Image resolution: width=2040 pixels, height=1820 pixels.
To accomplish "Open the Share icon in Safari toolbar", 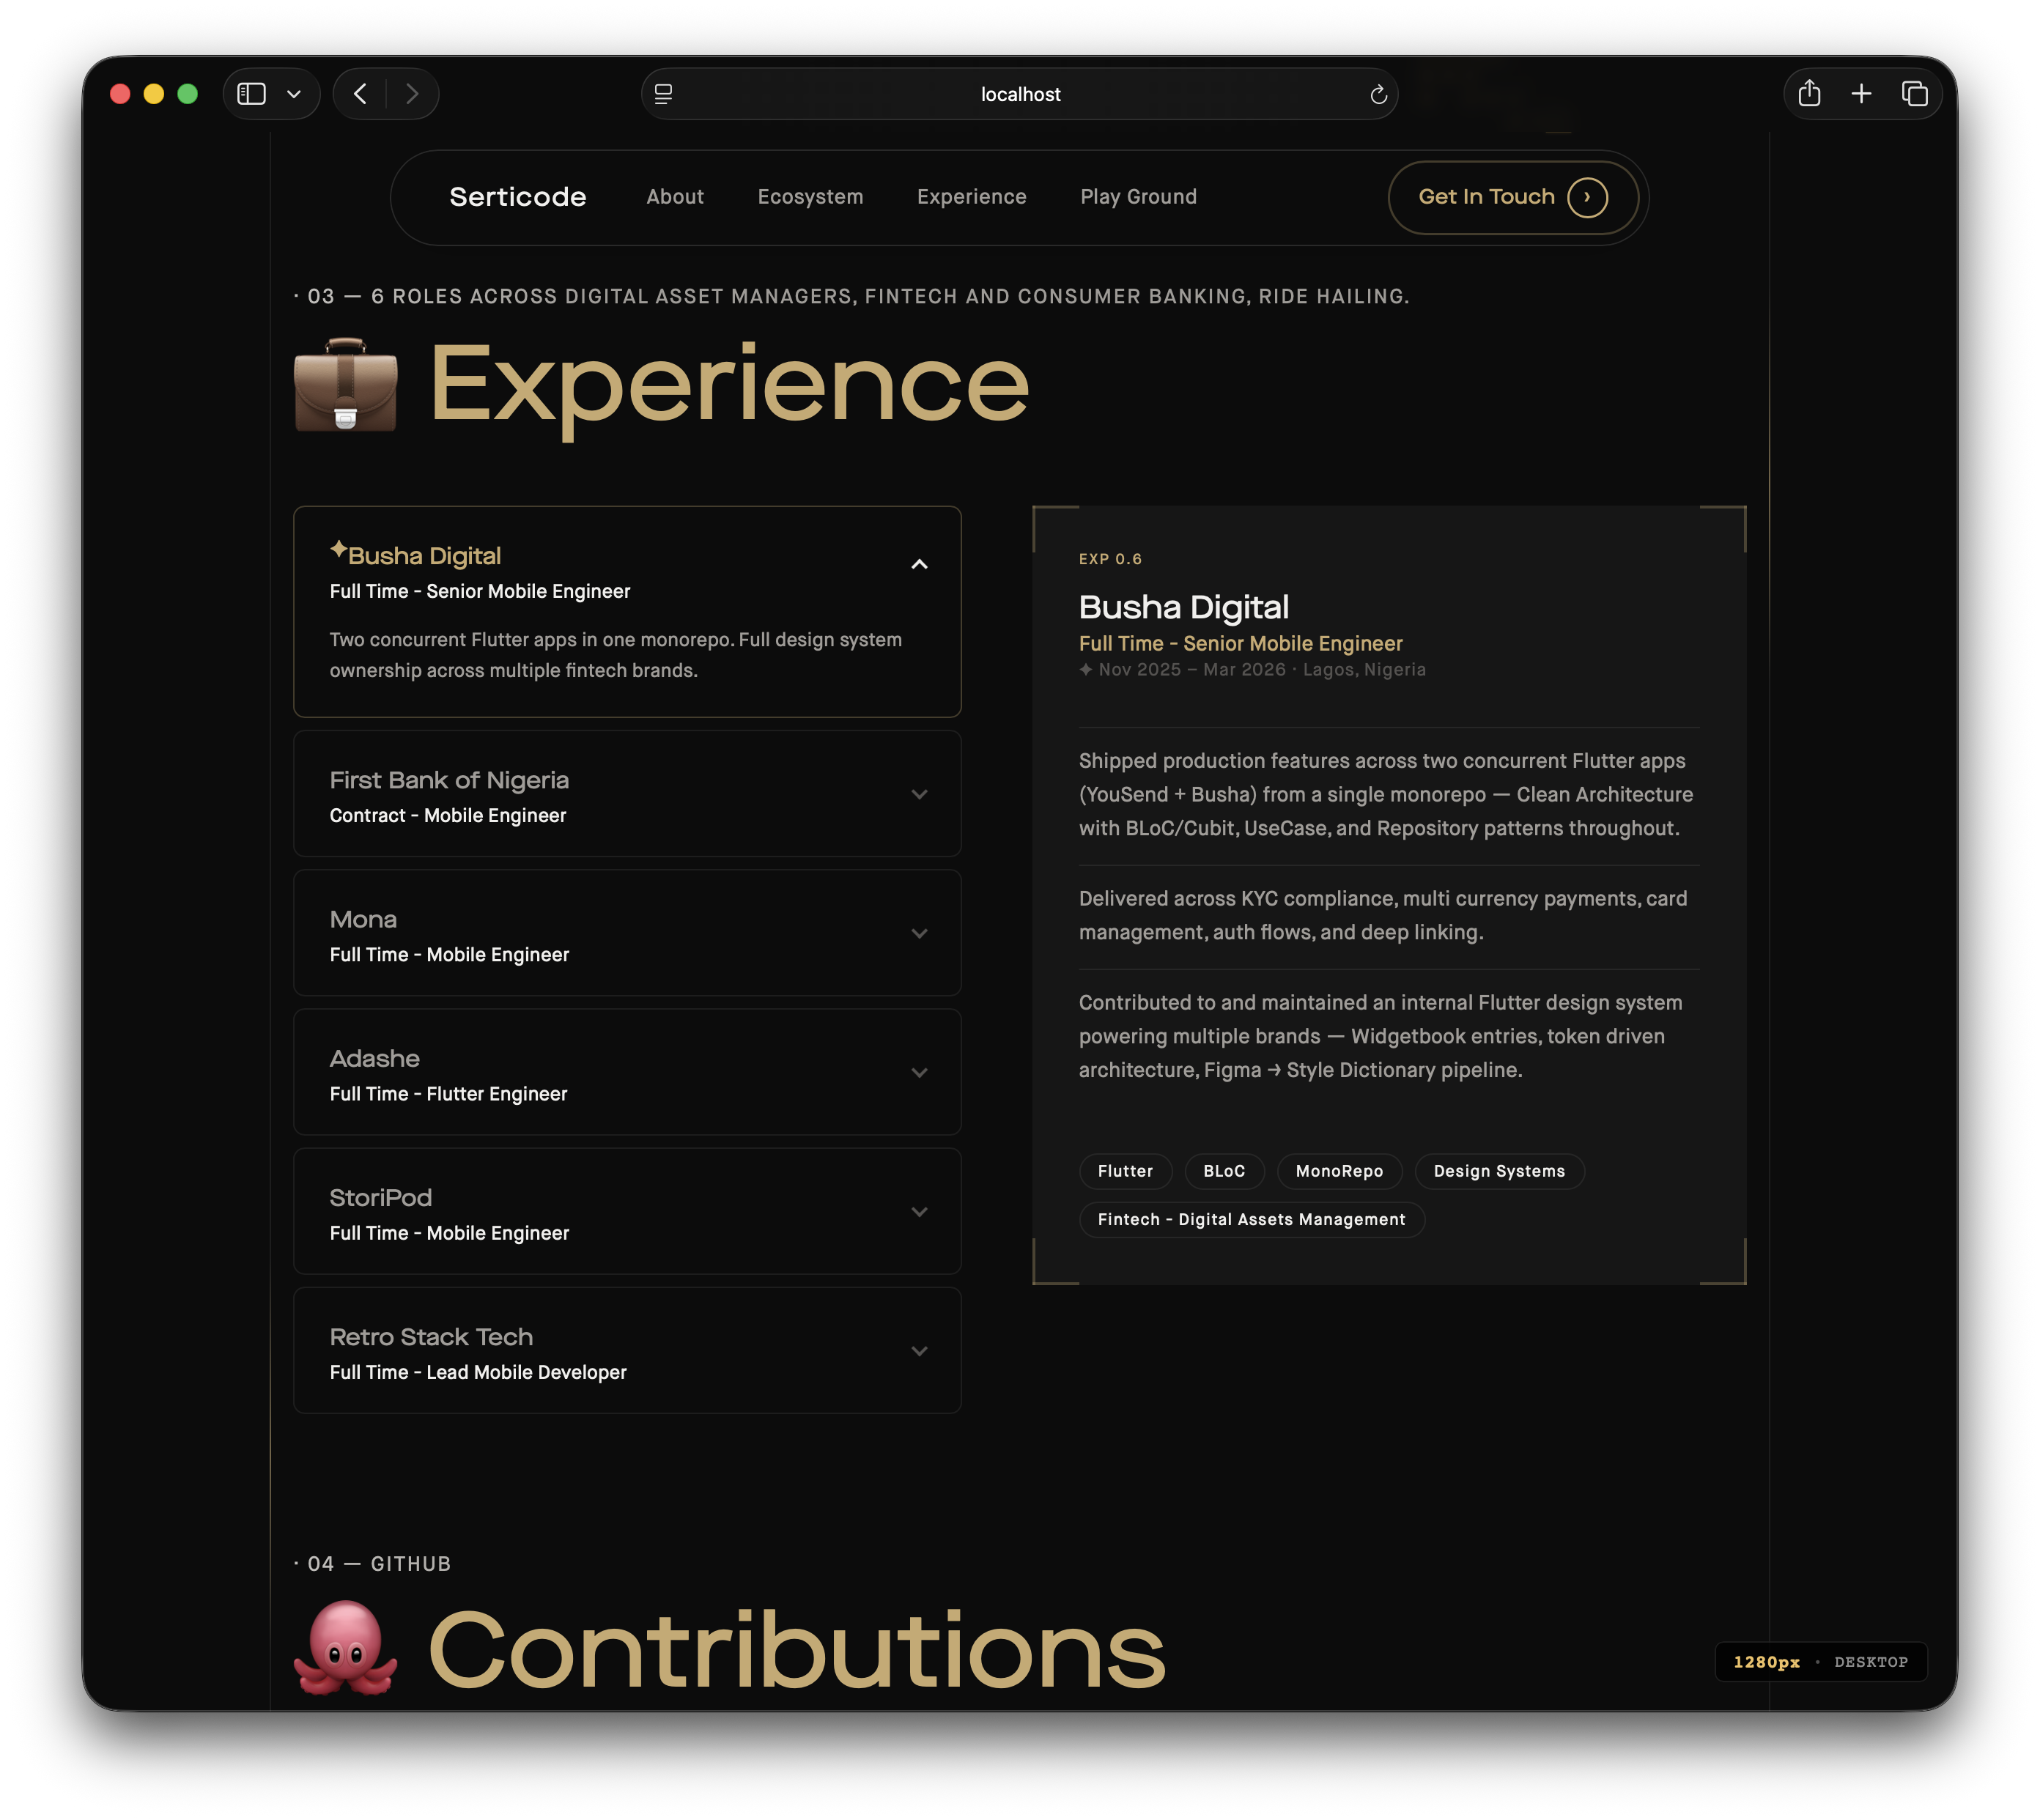I will pos(1809,94).
